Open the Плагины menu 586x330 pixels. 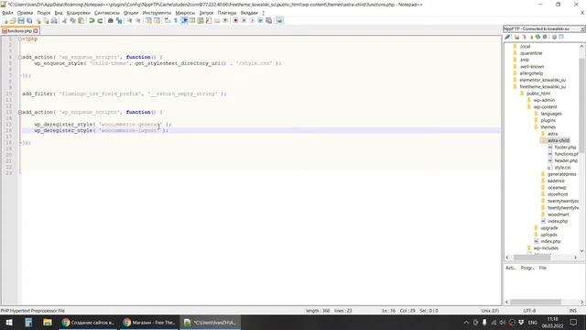pos(227,13)
